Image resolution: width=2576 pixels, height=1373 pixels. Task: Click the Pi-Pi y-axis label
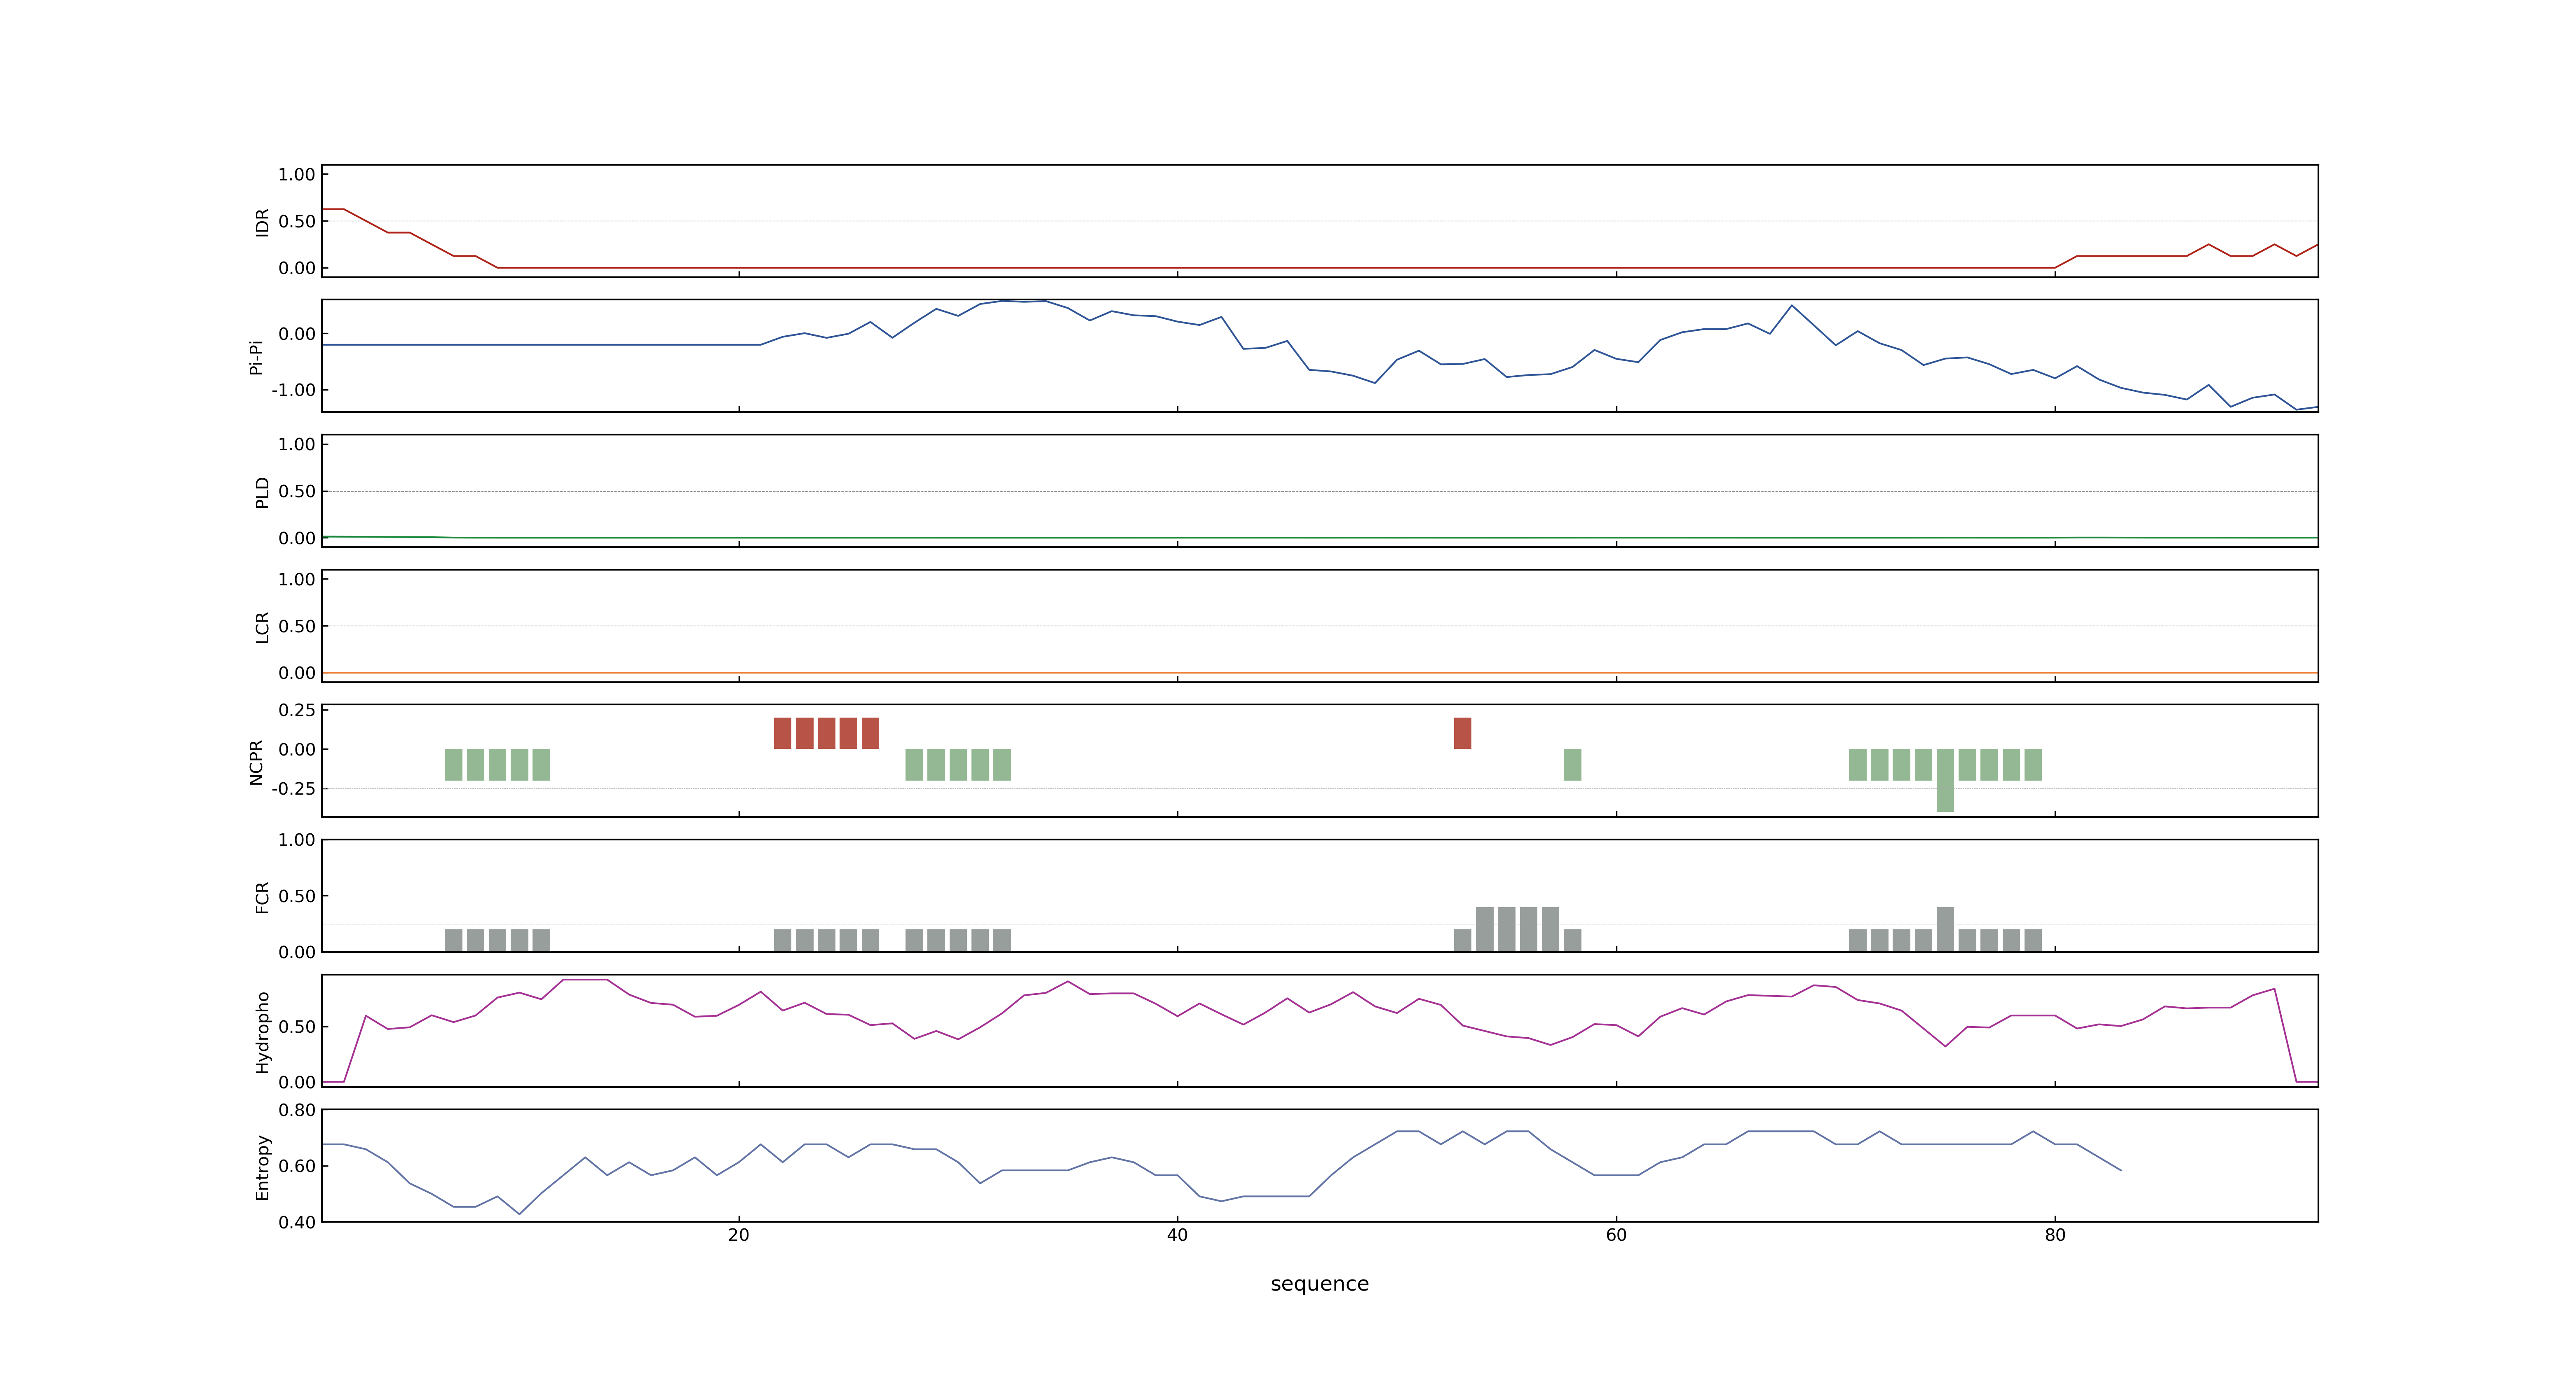point(256,357)
